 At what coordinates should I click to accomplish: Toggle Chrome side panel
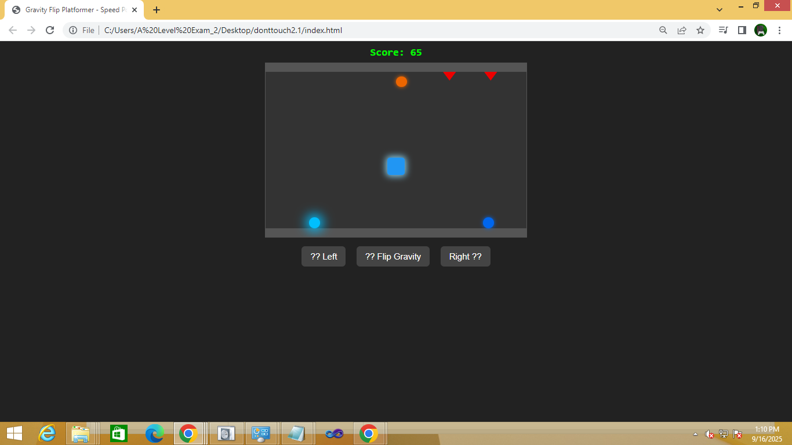click(x=742, y=30)
